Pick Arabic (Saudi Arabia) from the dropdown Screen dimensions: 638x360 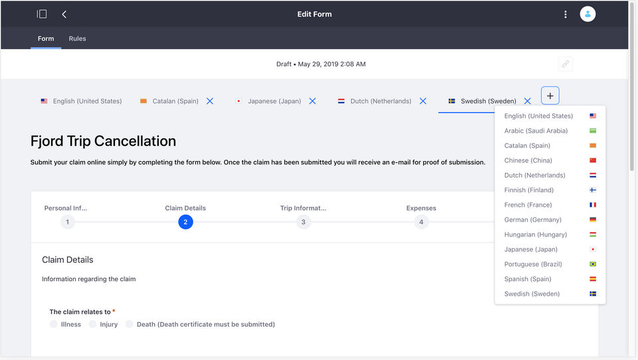click(536, 131)
